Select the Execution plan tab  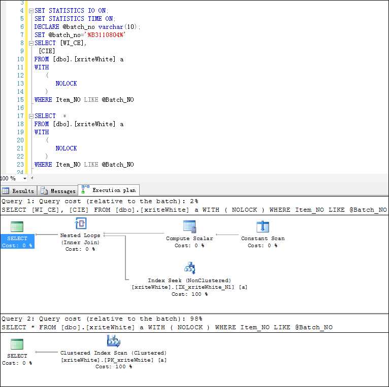tap(109, 190)
